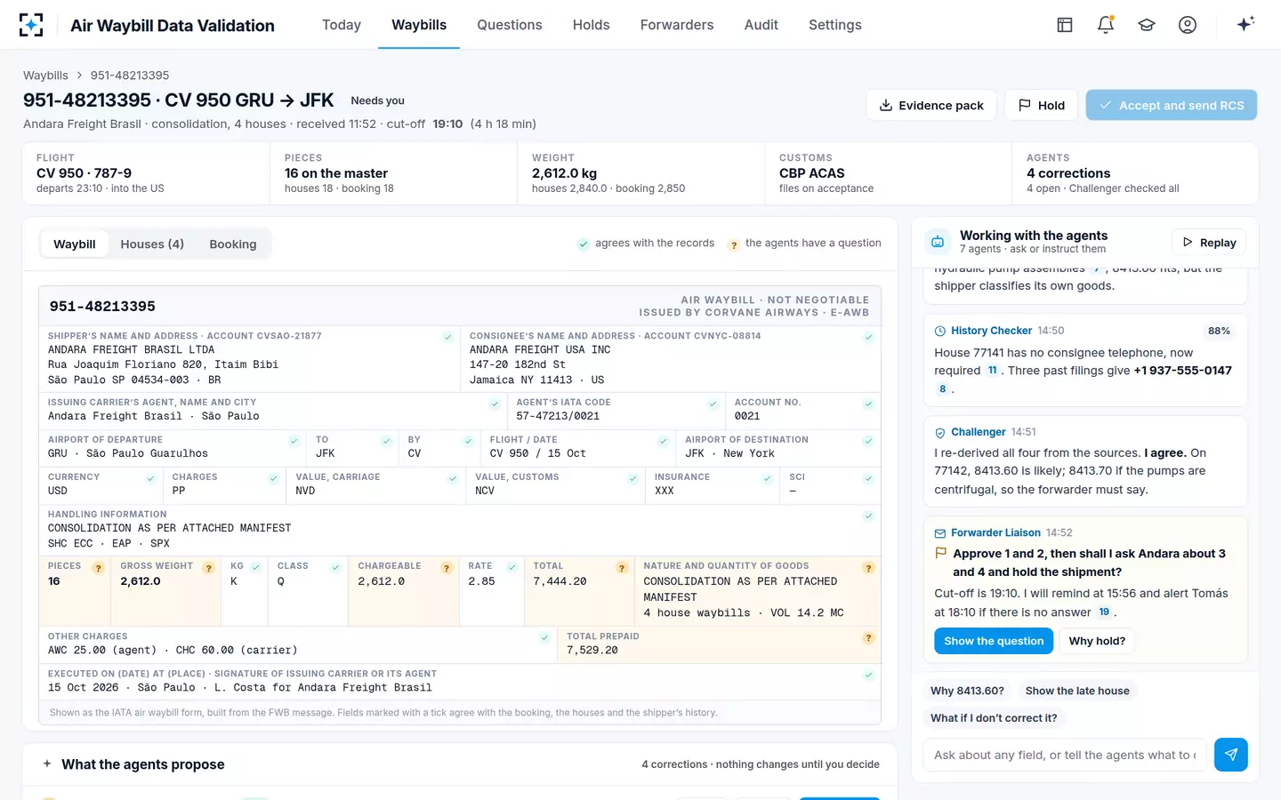Screen dimensions: 1281x800
Task: Click question mark on Total Prepaid field
Action: click(x=869, y=638)
